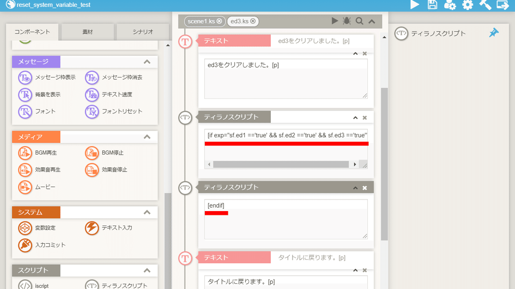515x289 pixels.
Task: Click the save floppy disk icon
Action: pyautogui.click(x=433, y=5)
